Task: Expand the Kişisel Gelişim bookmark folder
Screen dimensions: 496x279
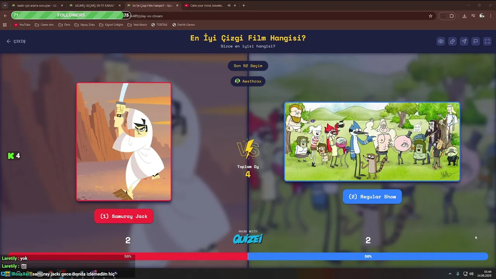Action: (x=111, y=25)
